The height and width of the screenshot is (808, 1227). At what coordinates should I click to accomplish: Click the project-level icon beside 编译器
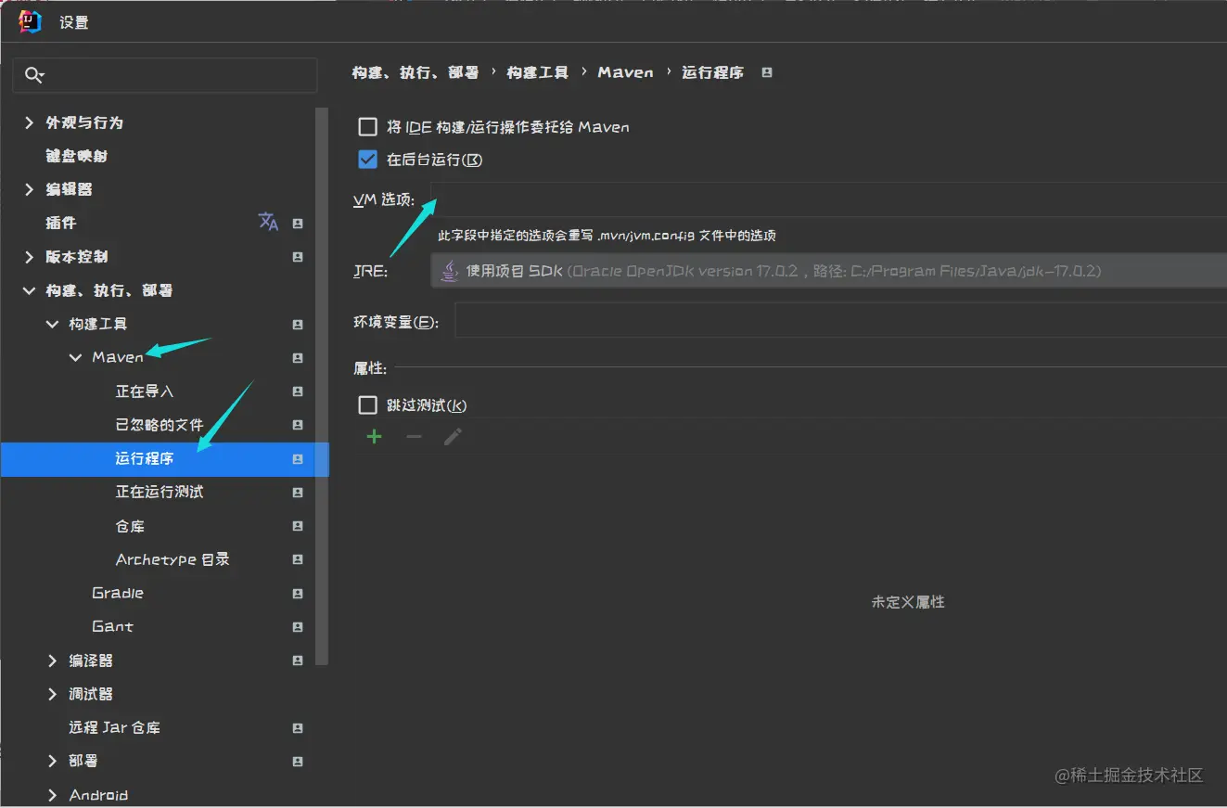click(x=298, y=661)
